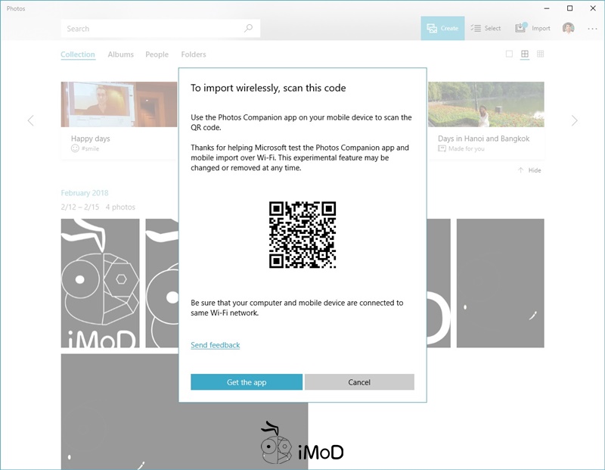Image resolution: width=605 pixels, height=470 pixels.
Task: Switch to the People tab
Action: click(x=157, y=54)
